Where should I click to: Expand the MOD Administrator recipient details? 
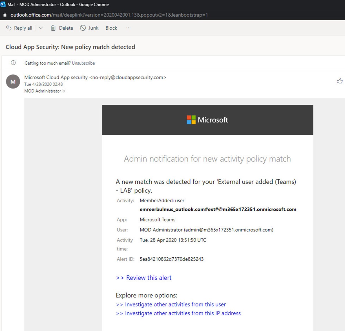pyautogui.click(x=64, y=91)
